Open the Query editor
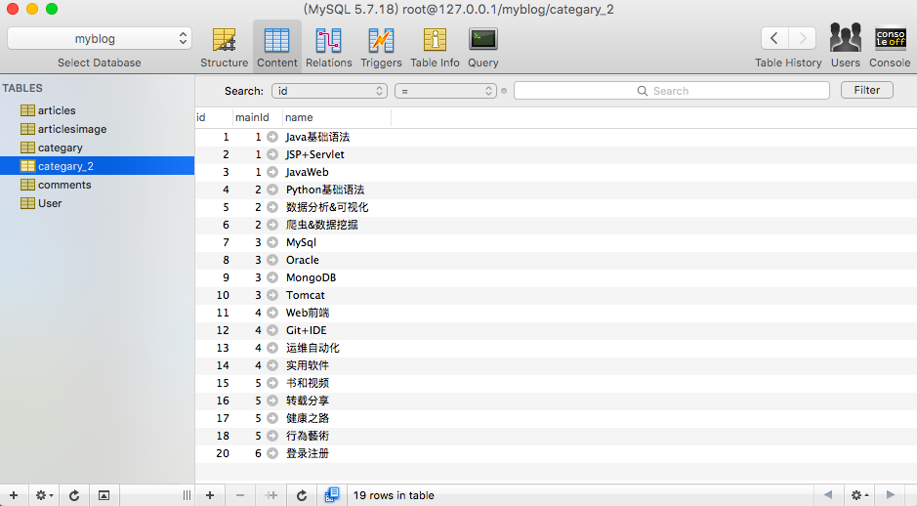The height and width of the screenshot is (506, 917). click(483, 48)
